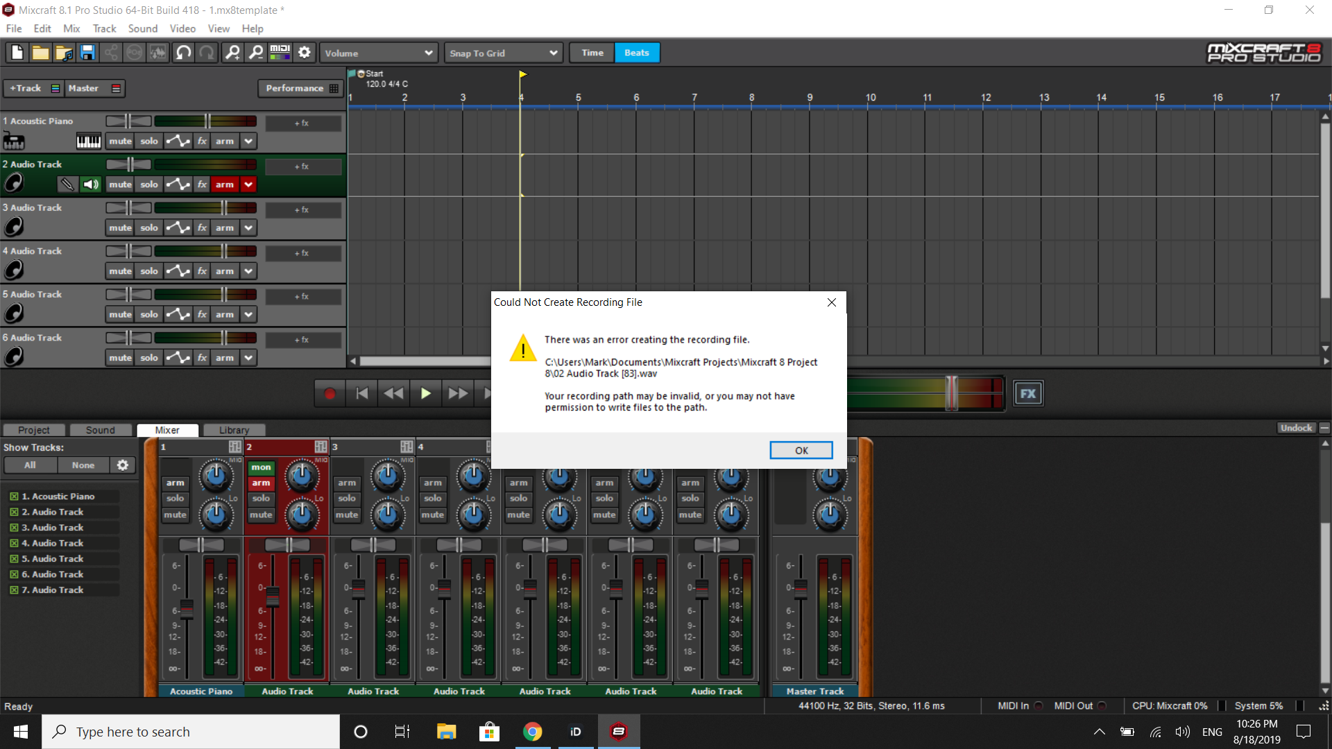The image size is (1332, 749).
Task: Switch the timeline to Time mode
Action: pos(592,53)
